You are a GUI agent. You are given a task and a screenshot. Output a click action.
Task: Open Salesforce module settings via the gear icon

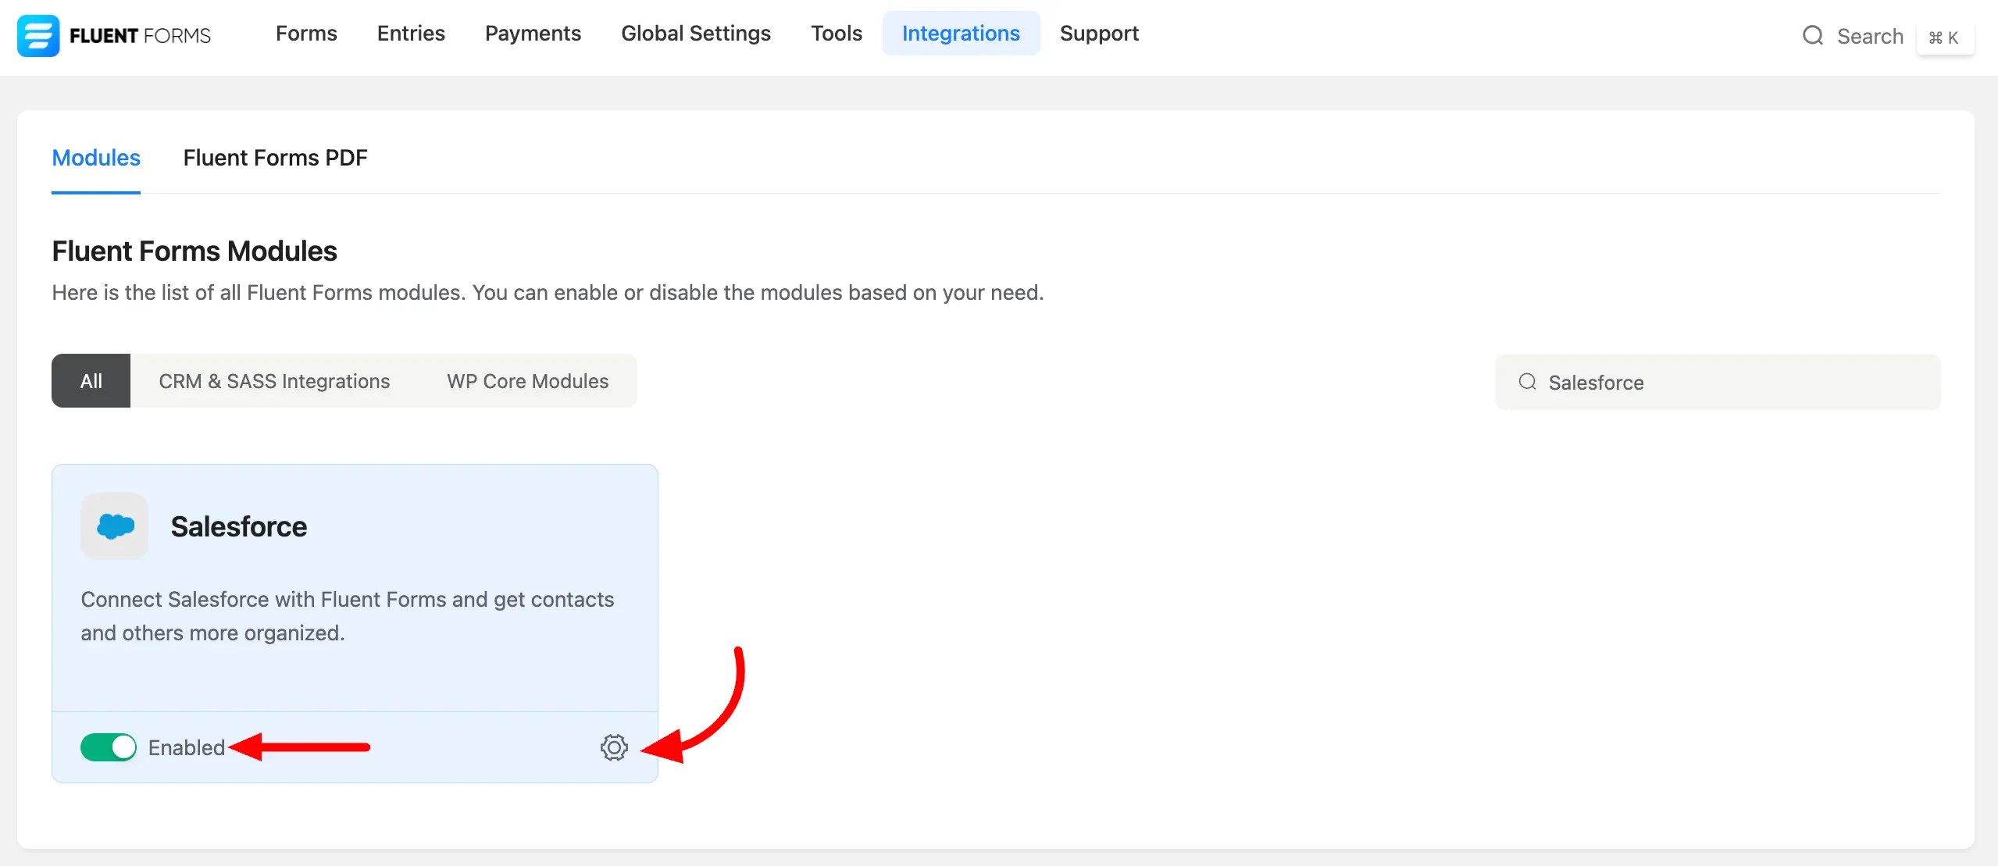(615, 747)
